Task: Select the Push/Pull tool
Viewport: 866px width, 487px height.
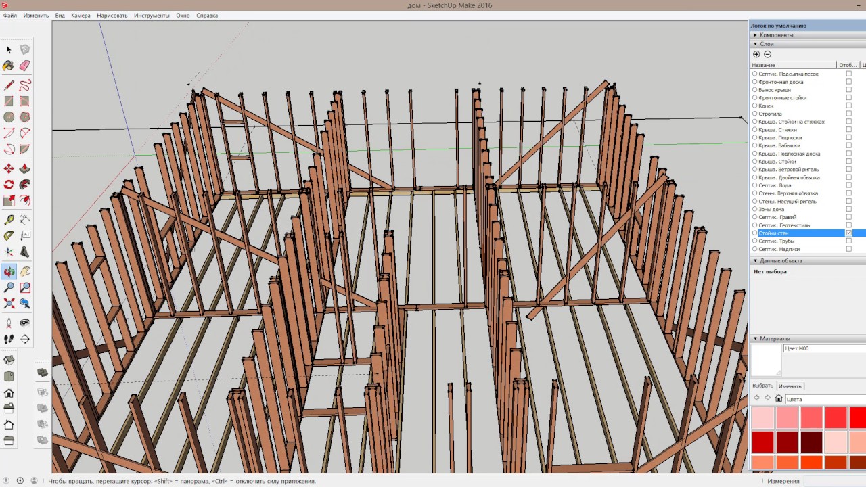Action: (x=25, y=168)
